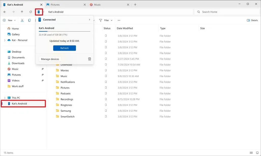Switch to Details view in the layout selector

[x=252, y=20]
